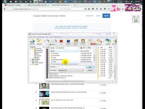Click the Firefox downloads arrow icon

coord(97,9)
